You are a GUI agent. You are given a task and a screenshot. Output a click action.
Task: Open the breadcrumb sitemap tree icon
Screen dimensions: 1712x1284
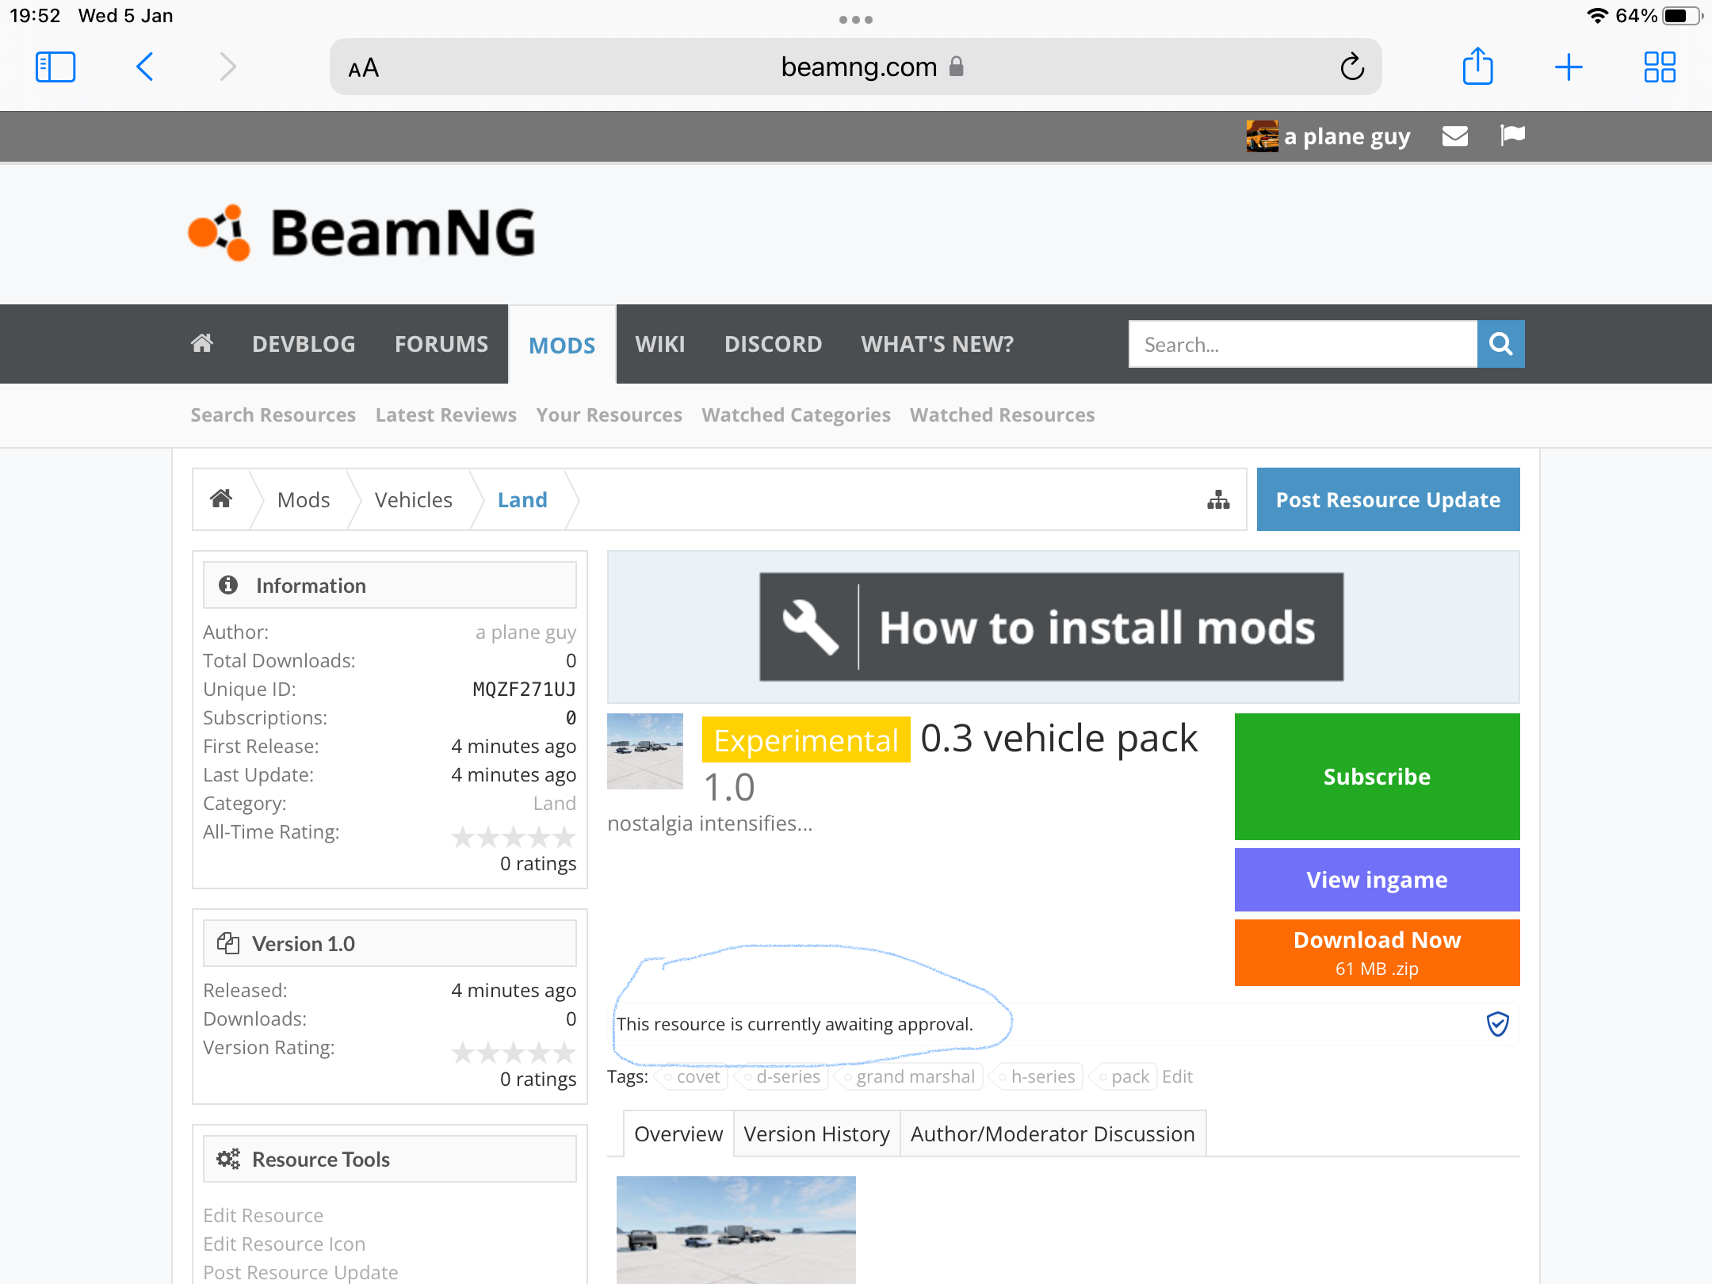(1218, 499)
